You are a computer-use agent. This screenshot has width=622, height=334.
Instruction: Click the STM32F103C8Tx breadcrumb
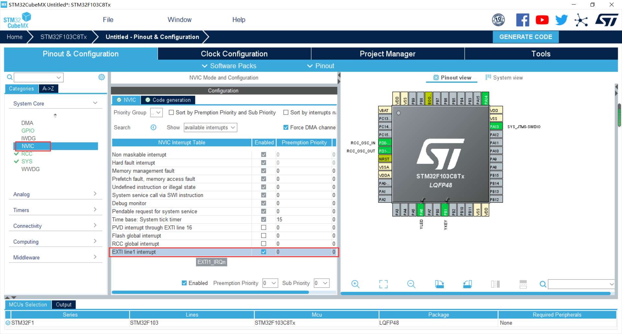(x=63, y=37)
